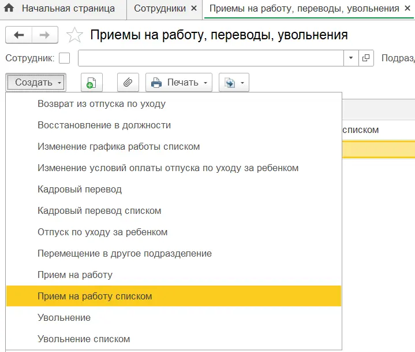
Task: Click the copy document icon with green plus
Action: click(x=91, y=83)
